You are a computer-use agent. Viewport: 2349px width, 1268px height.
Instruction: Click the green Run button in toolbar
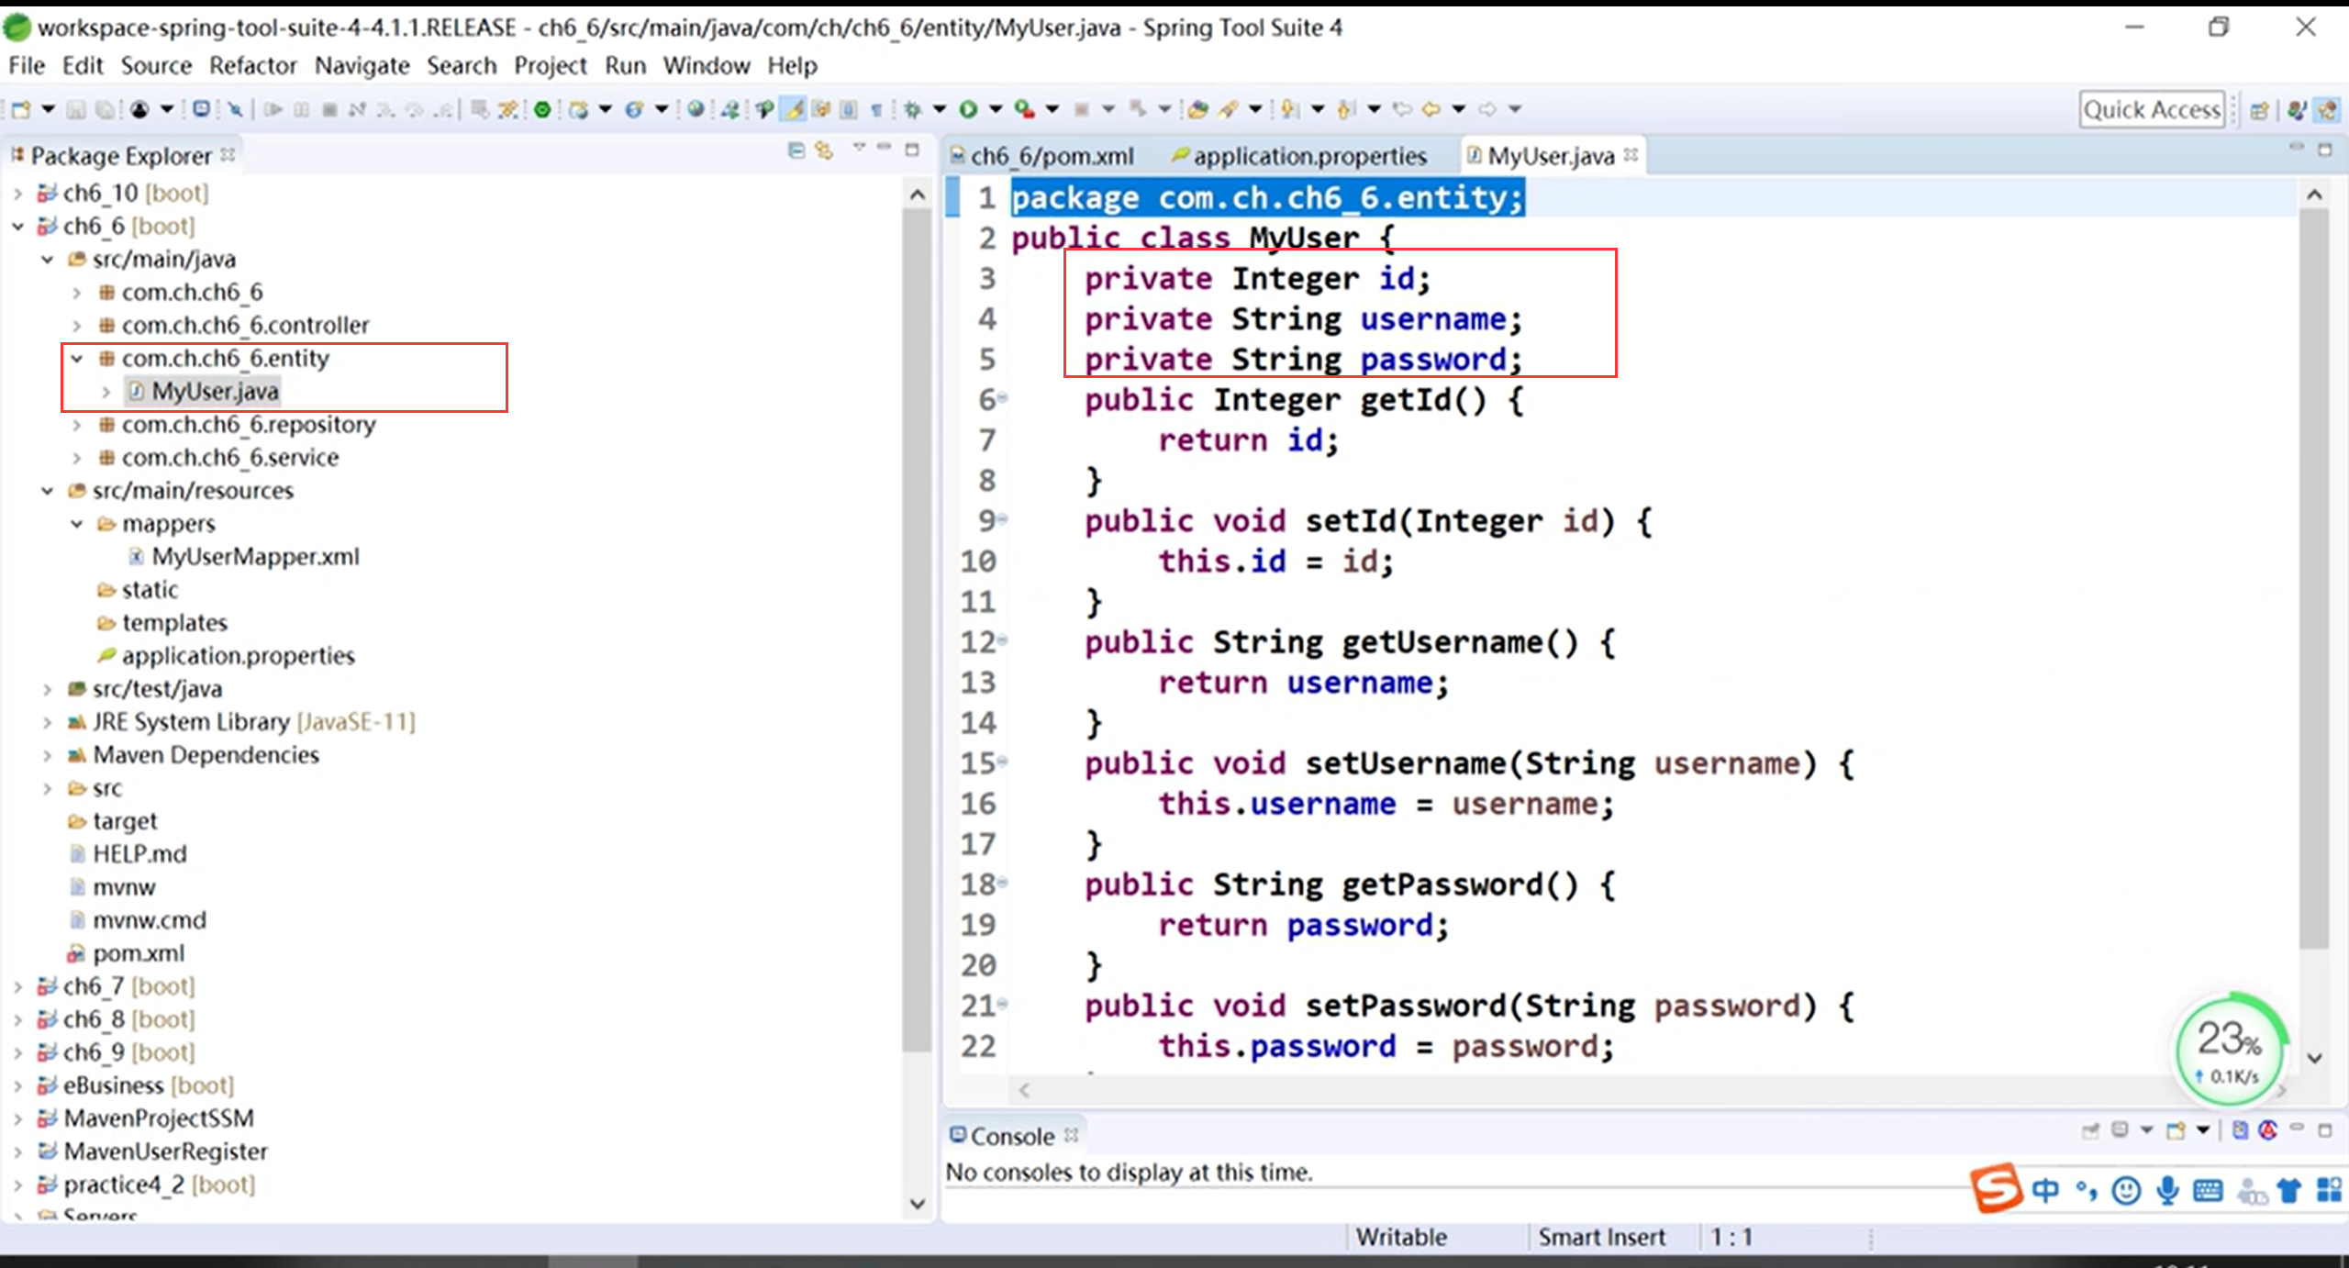pyautogui.click(x=968, y=110)
